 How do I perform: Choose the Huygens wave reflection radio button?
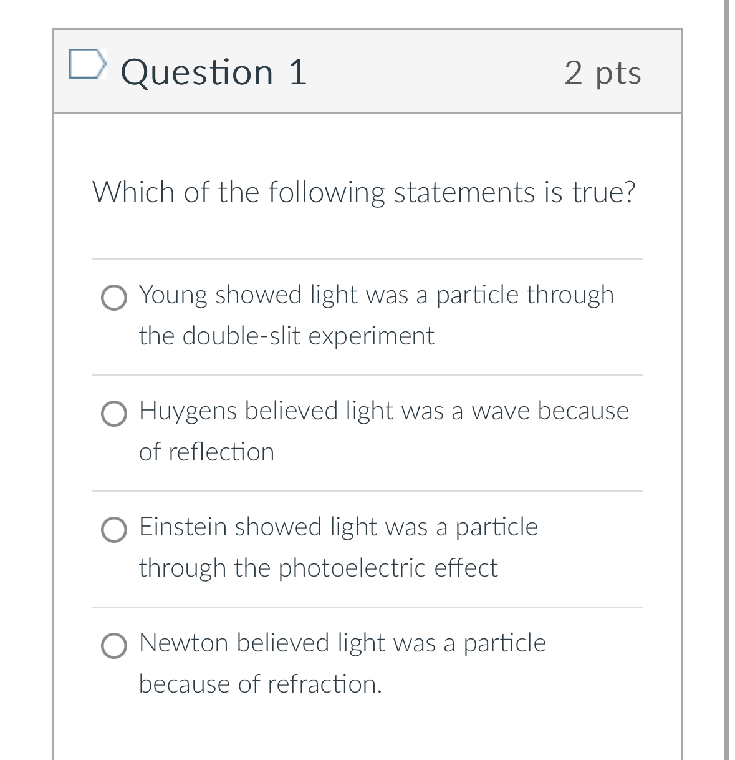point(113,414)
